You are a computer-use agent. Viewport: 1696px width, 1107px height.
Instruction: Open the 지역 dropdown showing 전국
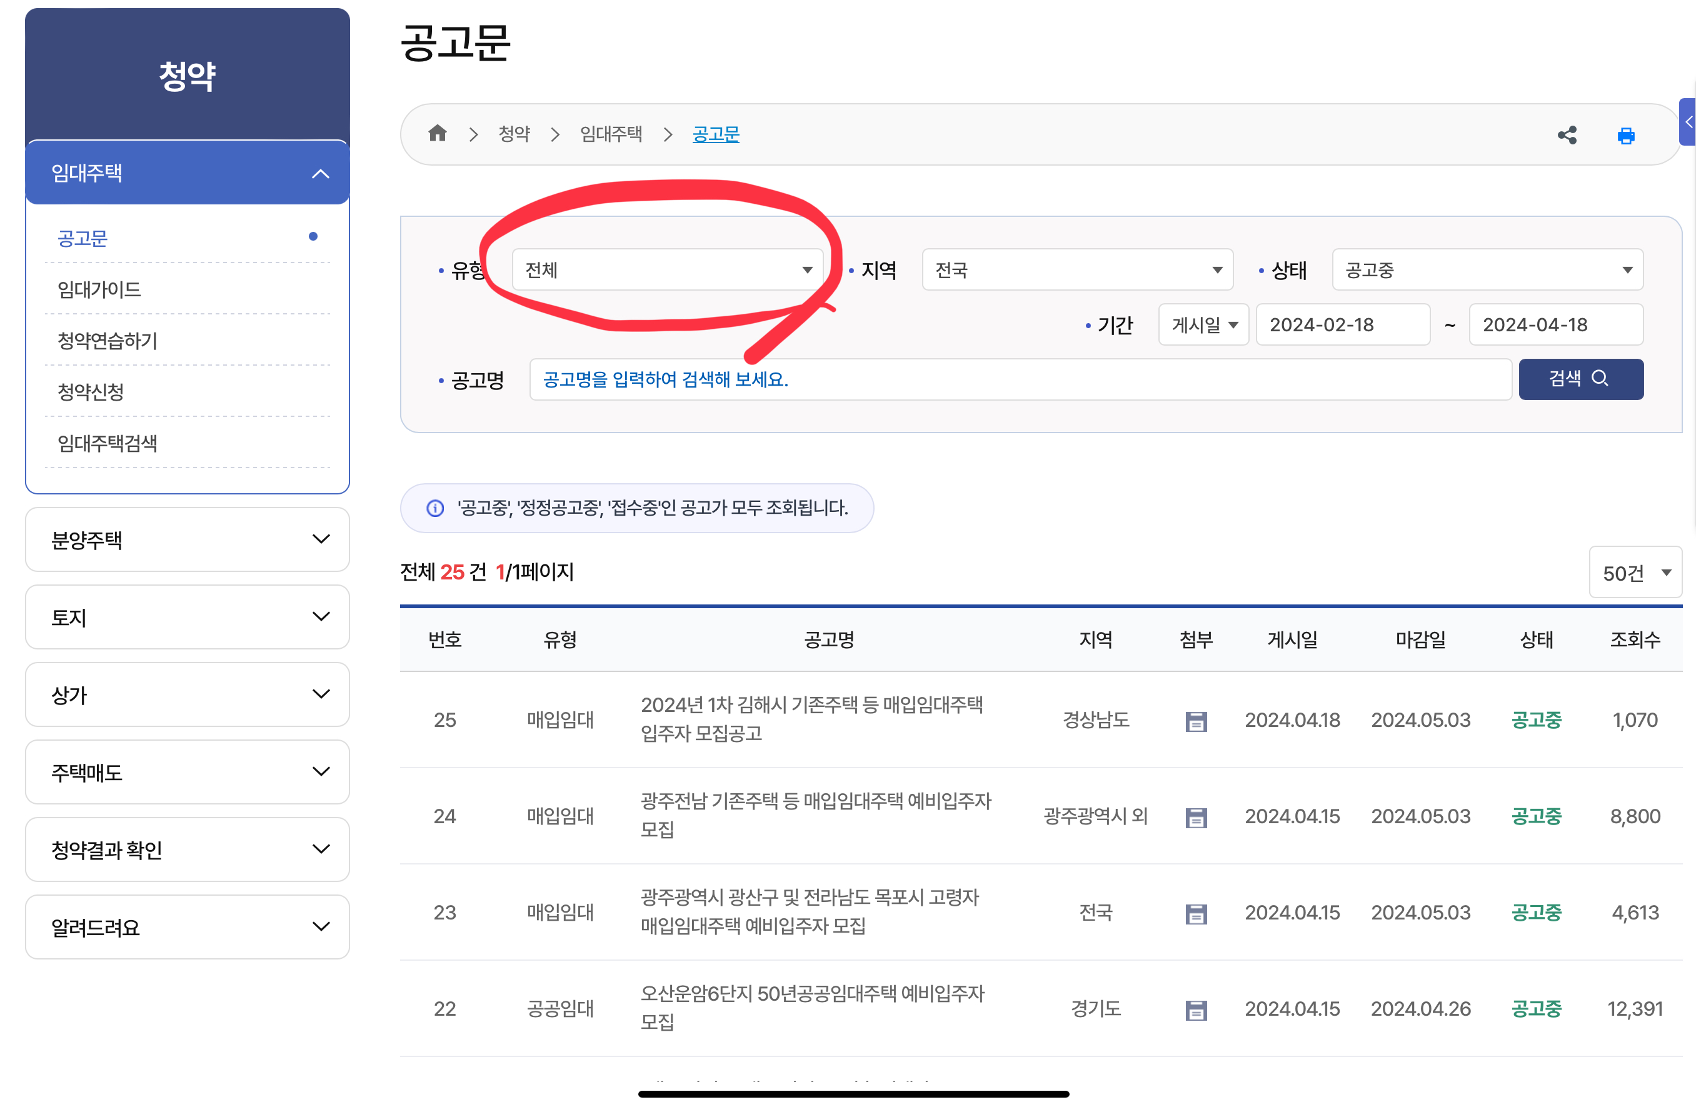[x=1076, y=270]
